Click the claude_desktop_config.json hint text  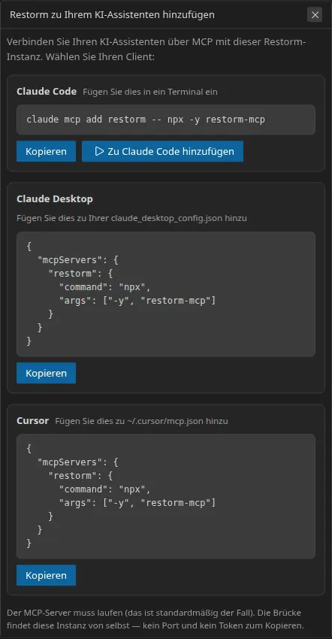click(131, 218)
